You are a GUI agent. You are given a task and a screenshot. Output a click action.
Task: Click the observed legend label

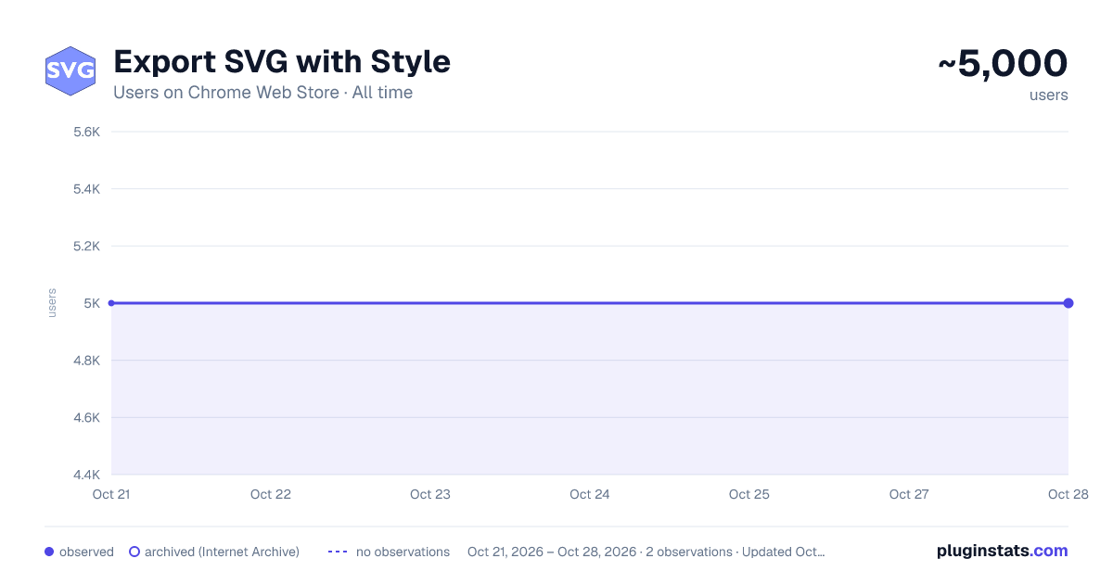click(x=86, y=552)
